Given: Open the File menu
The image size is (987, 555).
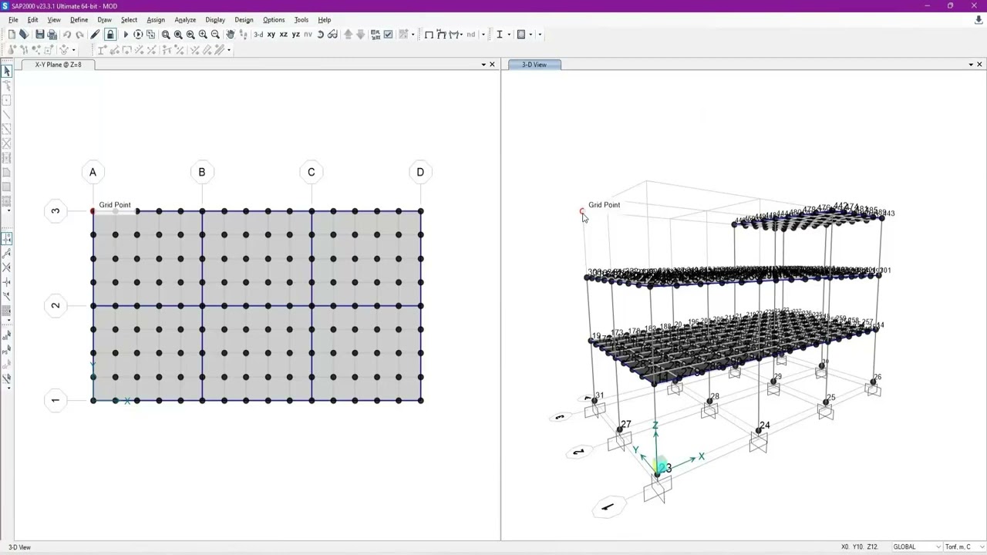Looking at the screenshot, I should (x=13, y=20).
